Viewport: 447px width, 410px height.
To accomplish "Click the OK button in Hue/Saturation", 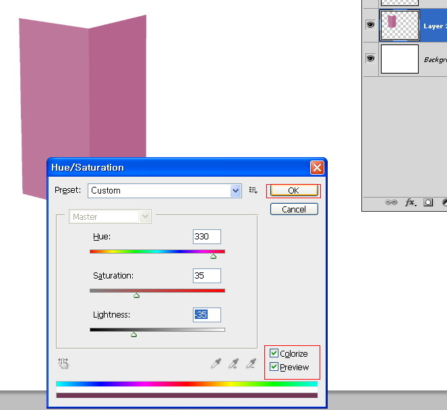I will [x=294, y=190].
